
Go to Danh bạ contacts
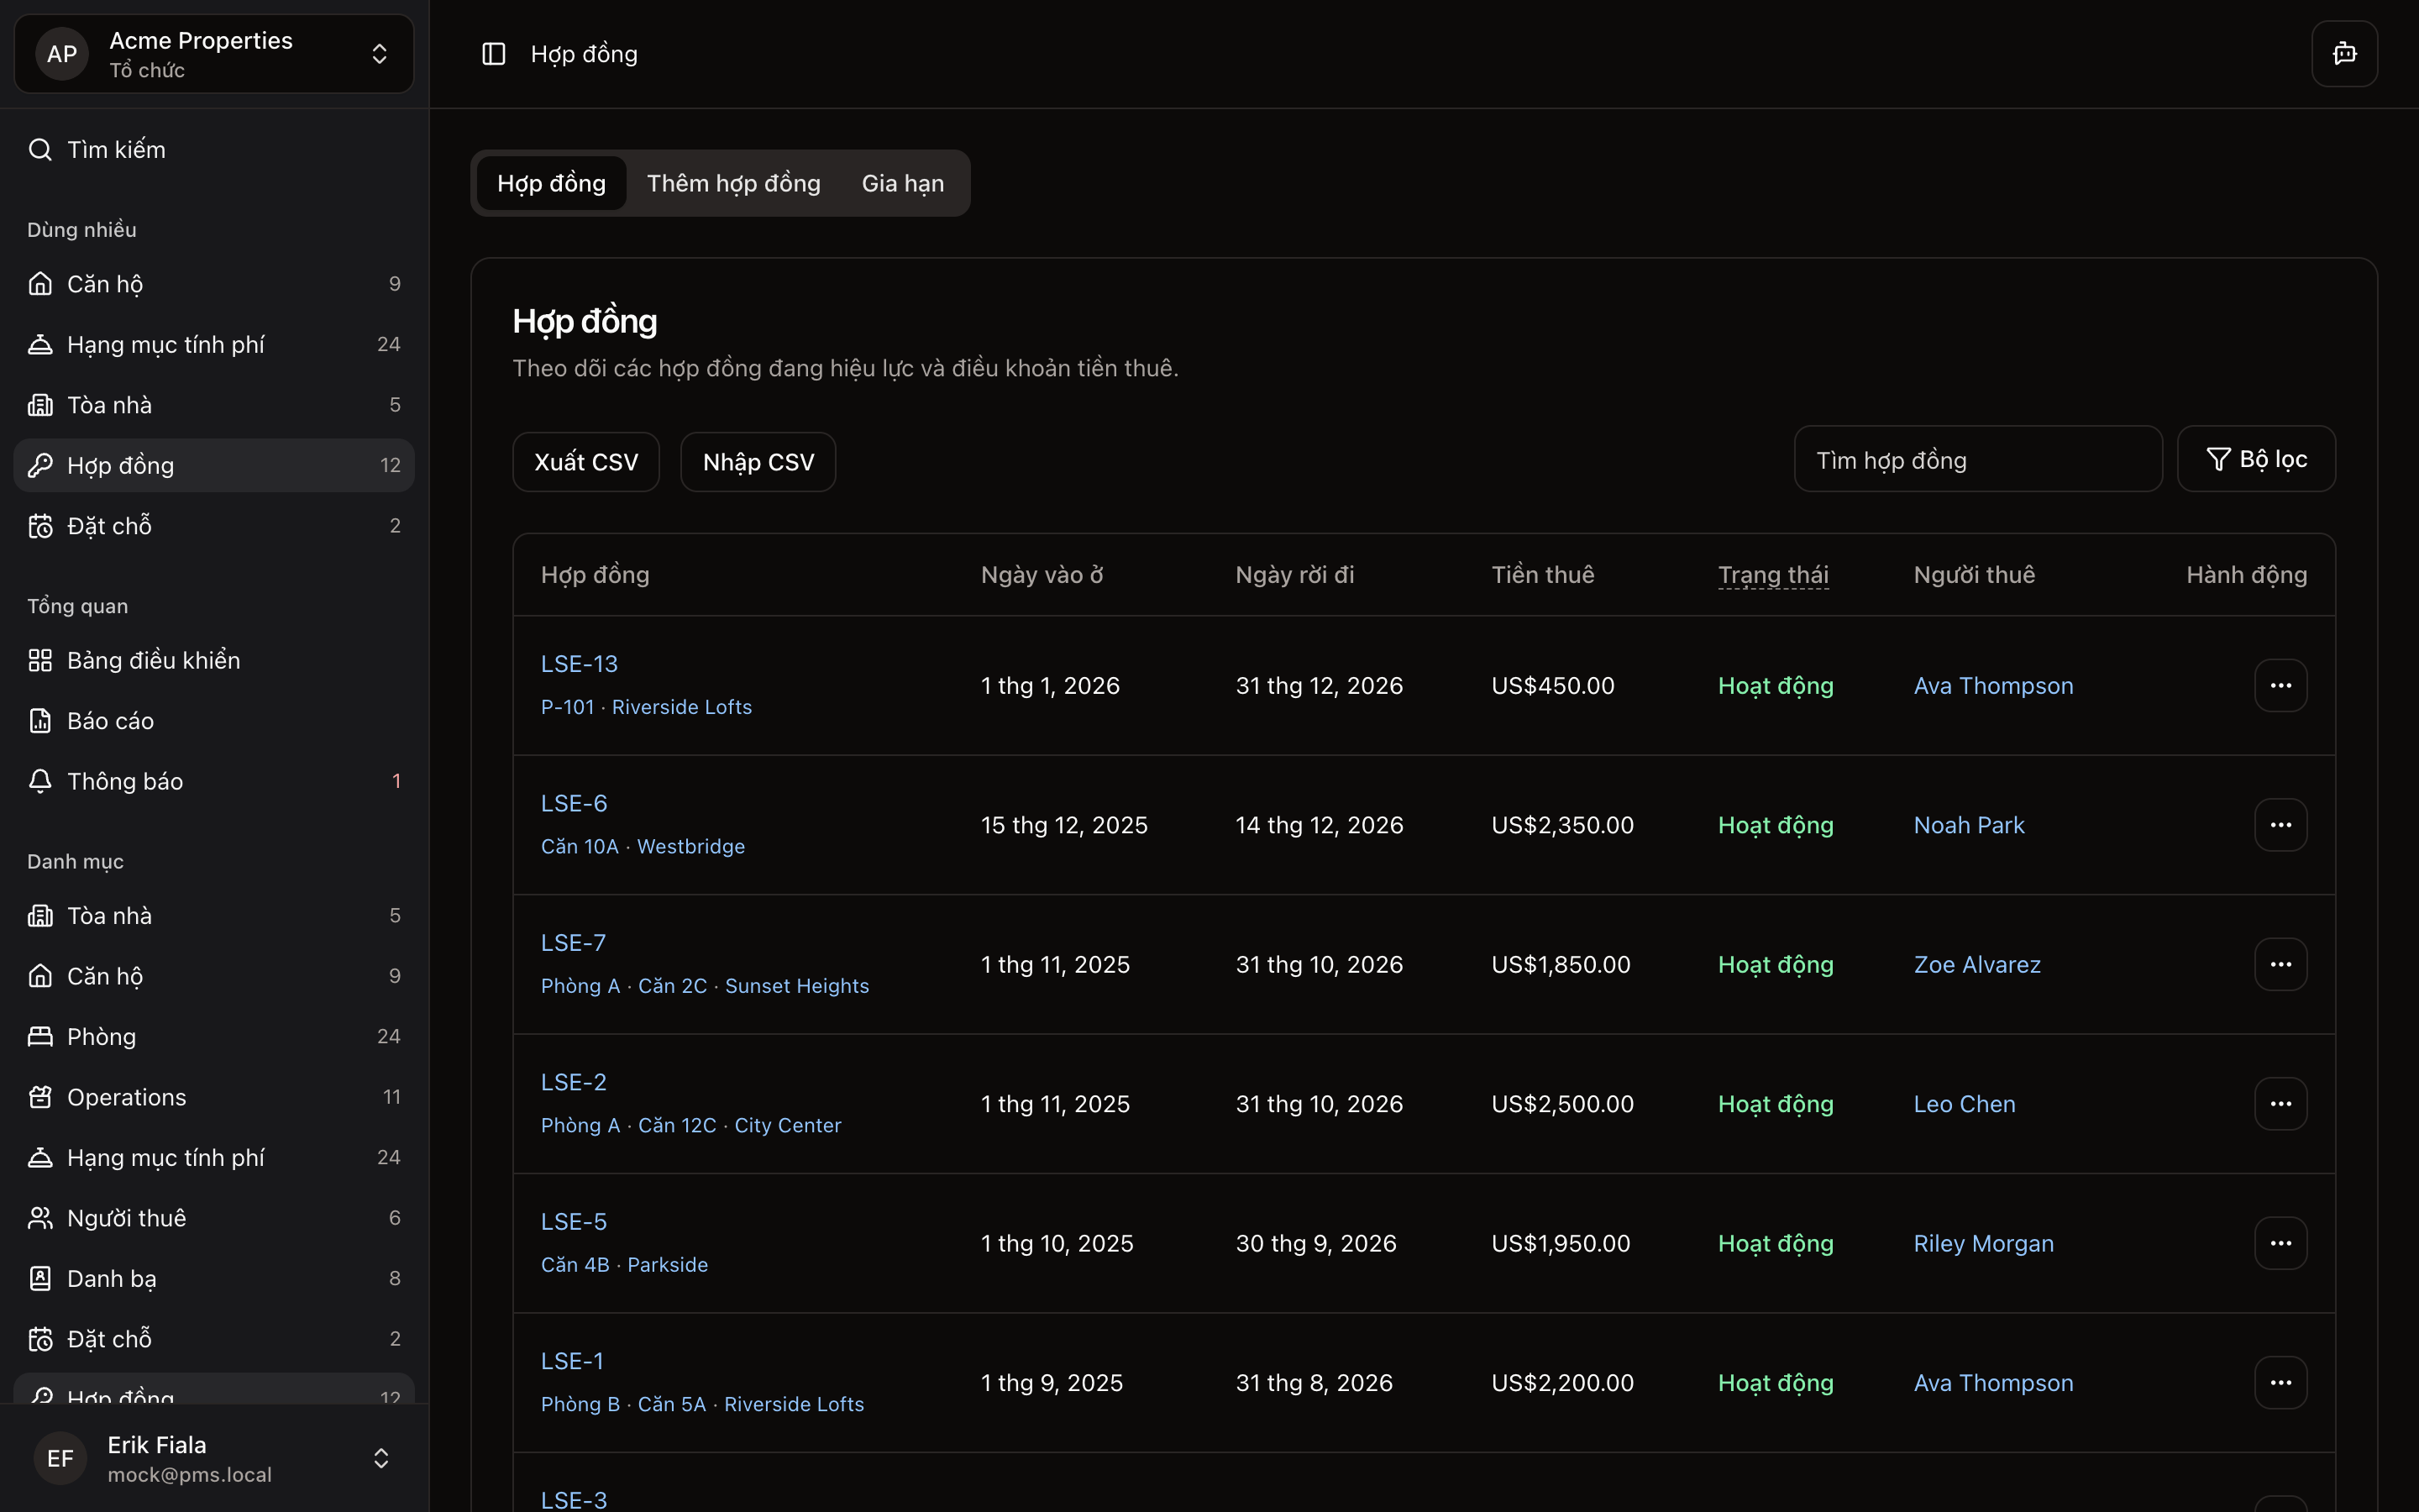tap(111, 1278)
